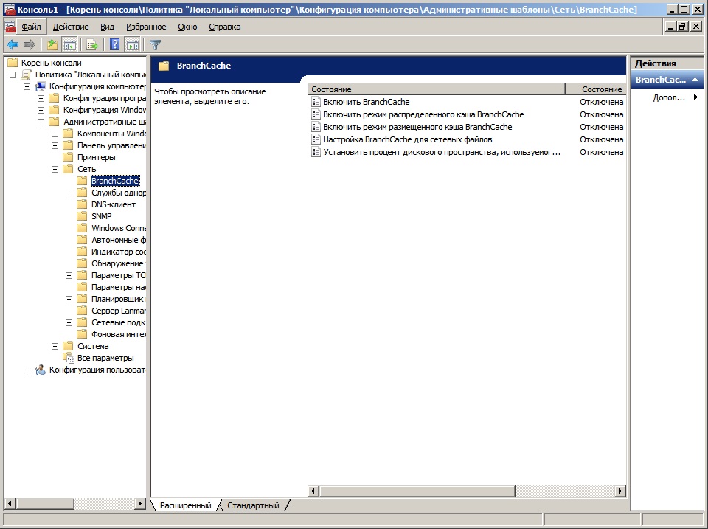Image resolution: width=708 pixels, height=529 pixels.
Task: Select 'Включить режим распределенного кэша BranchCache'
Action: click(423, 115)
